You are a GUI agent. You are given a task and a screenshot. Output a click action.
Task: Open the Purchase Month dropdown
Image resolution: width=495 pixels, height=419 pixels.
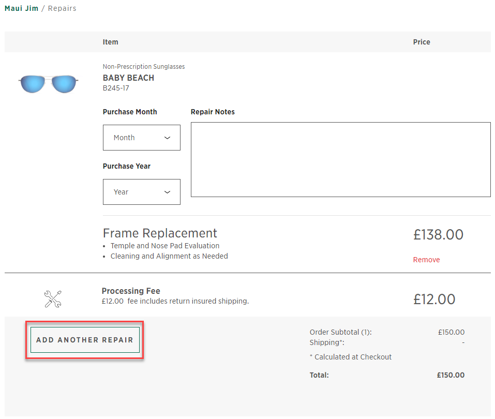point(141,138)
